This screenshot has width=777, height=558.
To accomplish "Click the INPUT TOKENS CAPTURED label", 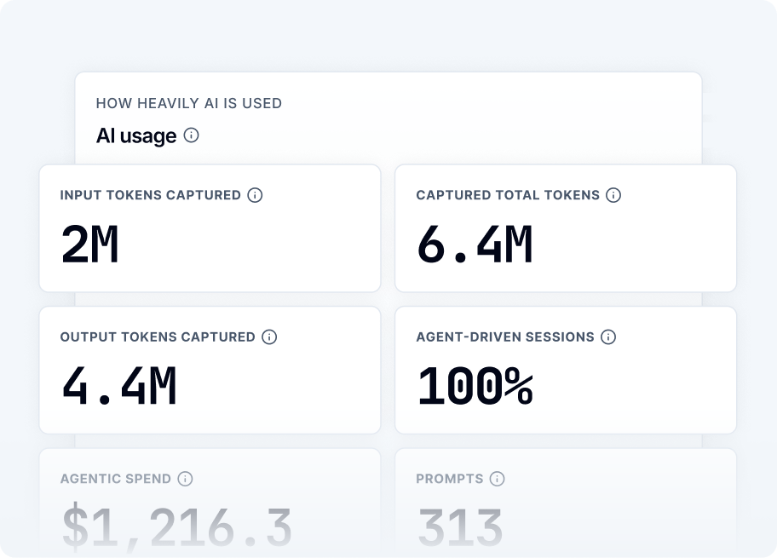I will [x=151, y=195].
